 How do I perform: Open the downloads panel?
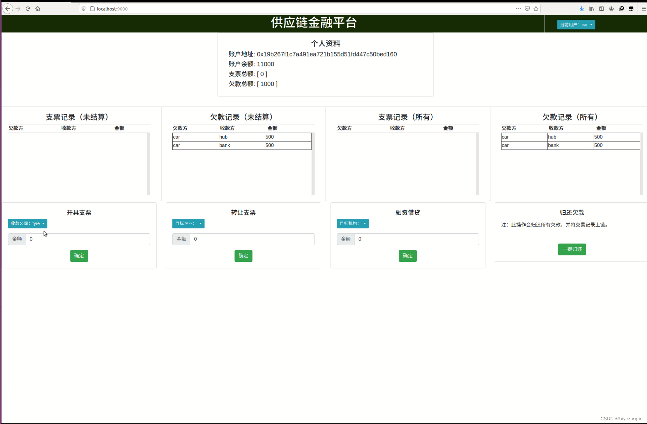(x=581, y=9)
